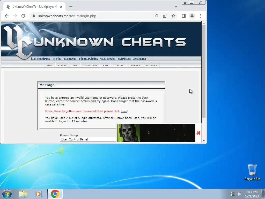Close the skull ad with red X

198,133
